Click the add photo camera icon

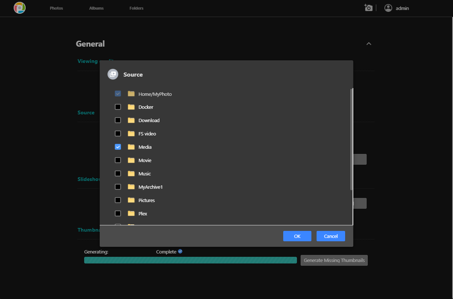[x=368, y=8]
